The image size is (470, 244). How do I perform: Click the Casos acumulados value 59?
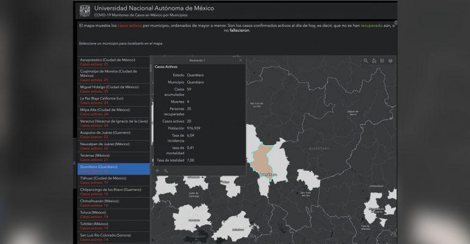(x=189, y=89)
